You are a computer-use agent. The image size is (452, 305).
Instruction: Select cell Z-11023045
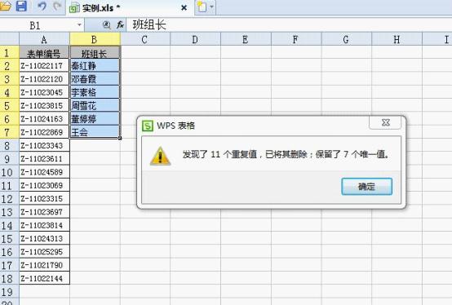tap(44, 92)
